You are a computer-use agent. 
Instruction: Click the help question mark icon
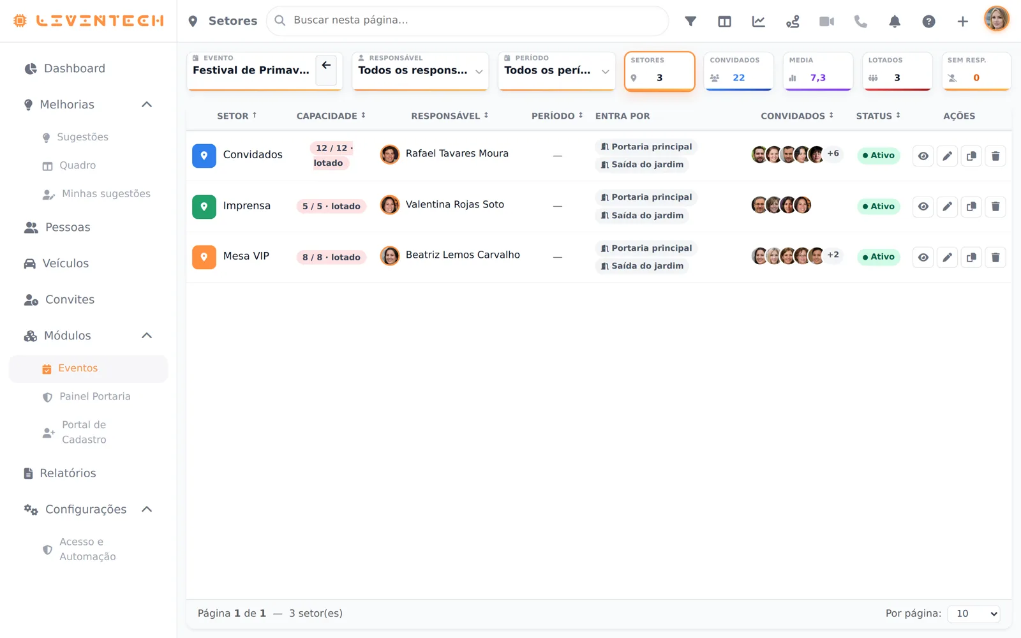click(928, 21)
